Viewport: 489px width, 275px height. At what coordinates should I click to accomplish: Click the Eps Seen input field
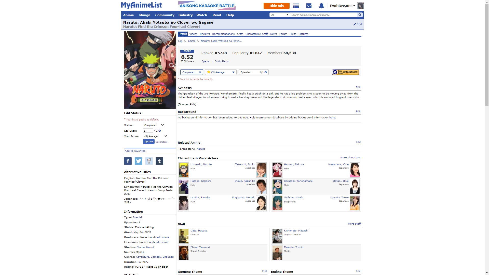(148, 131)
